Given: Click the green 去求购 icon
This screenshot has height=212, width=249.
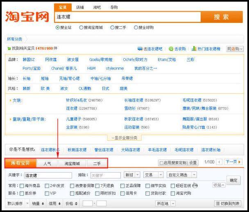Looking at the screenshot, I should (x=171, y=49).
